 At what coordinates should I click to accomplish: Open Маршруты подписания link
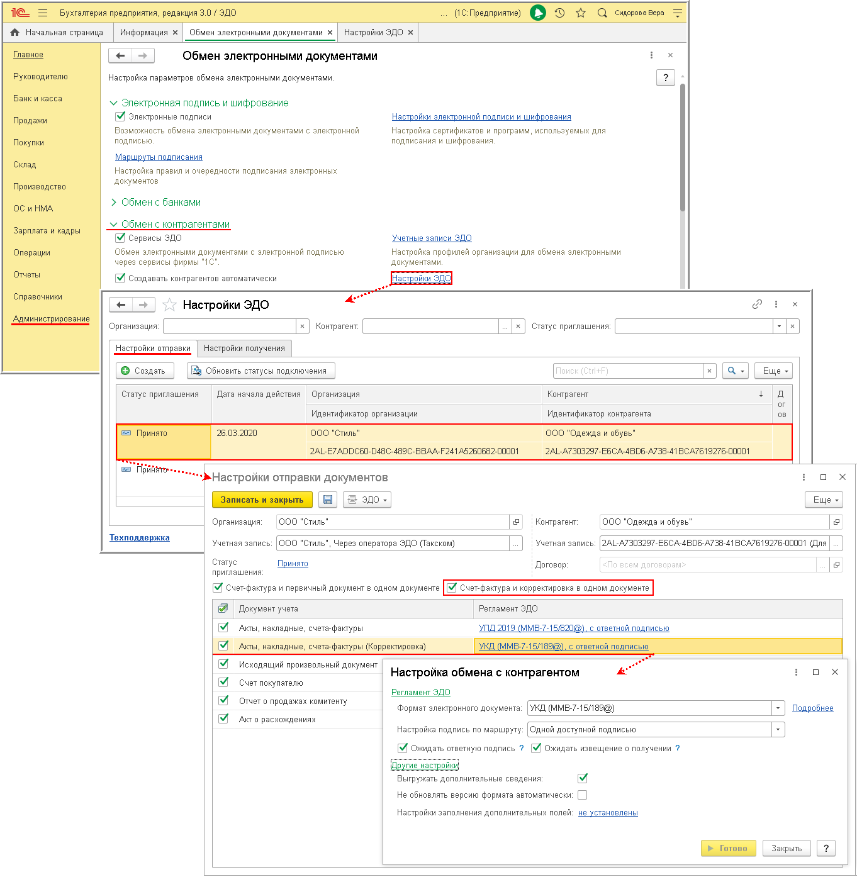pos(159,157)
